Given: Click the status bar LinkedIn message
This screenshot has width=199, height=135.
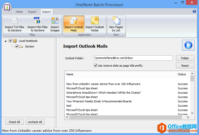Looking at the screenshot, I should point(47,131).
